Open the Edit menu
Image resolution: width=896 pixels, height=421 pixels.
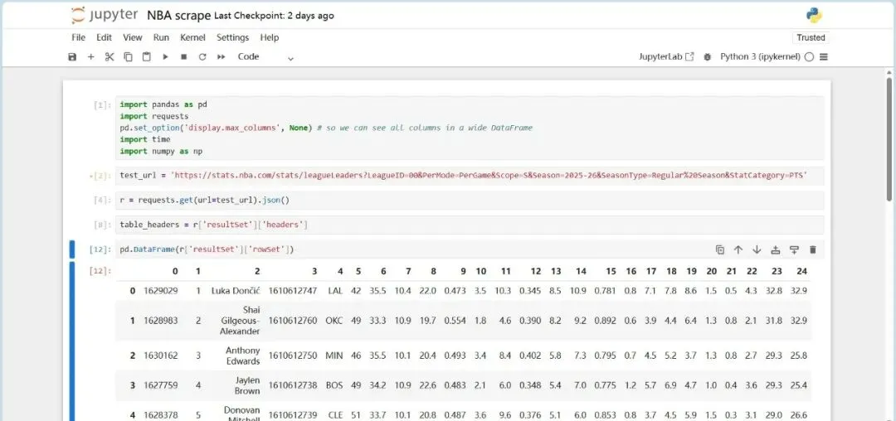coord(104,37)
